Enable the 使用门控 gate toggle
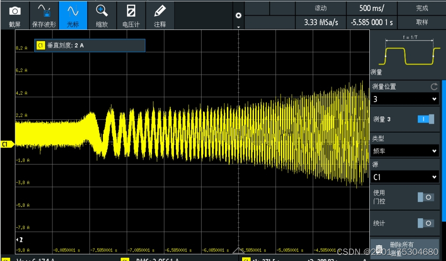The image size is (446, 261). [426, 197]
